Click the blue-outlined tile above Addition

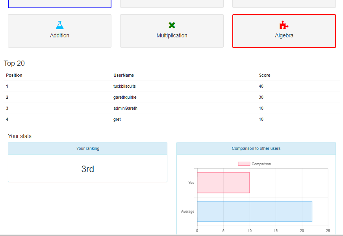pos(59,4)
